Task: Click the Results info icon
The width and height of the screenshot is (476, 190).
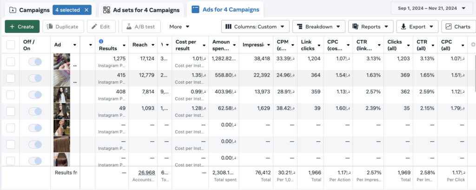Action: click(x=101, y=41)
